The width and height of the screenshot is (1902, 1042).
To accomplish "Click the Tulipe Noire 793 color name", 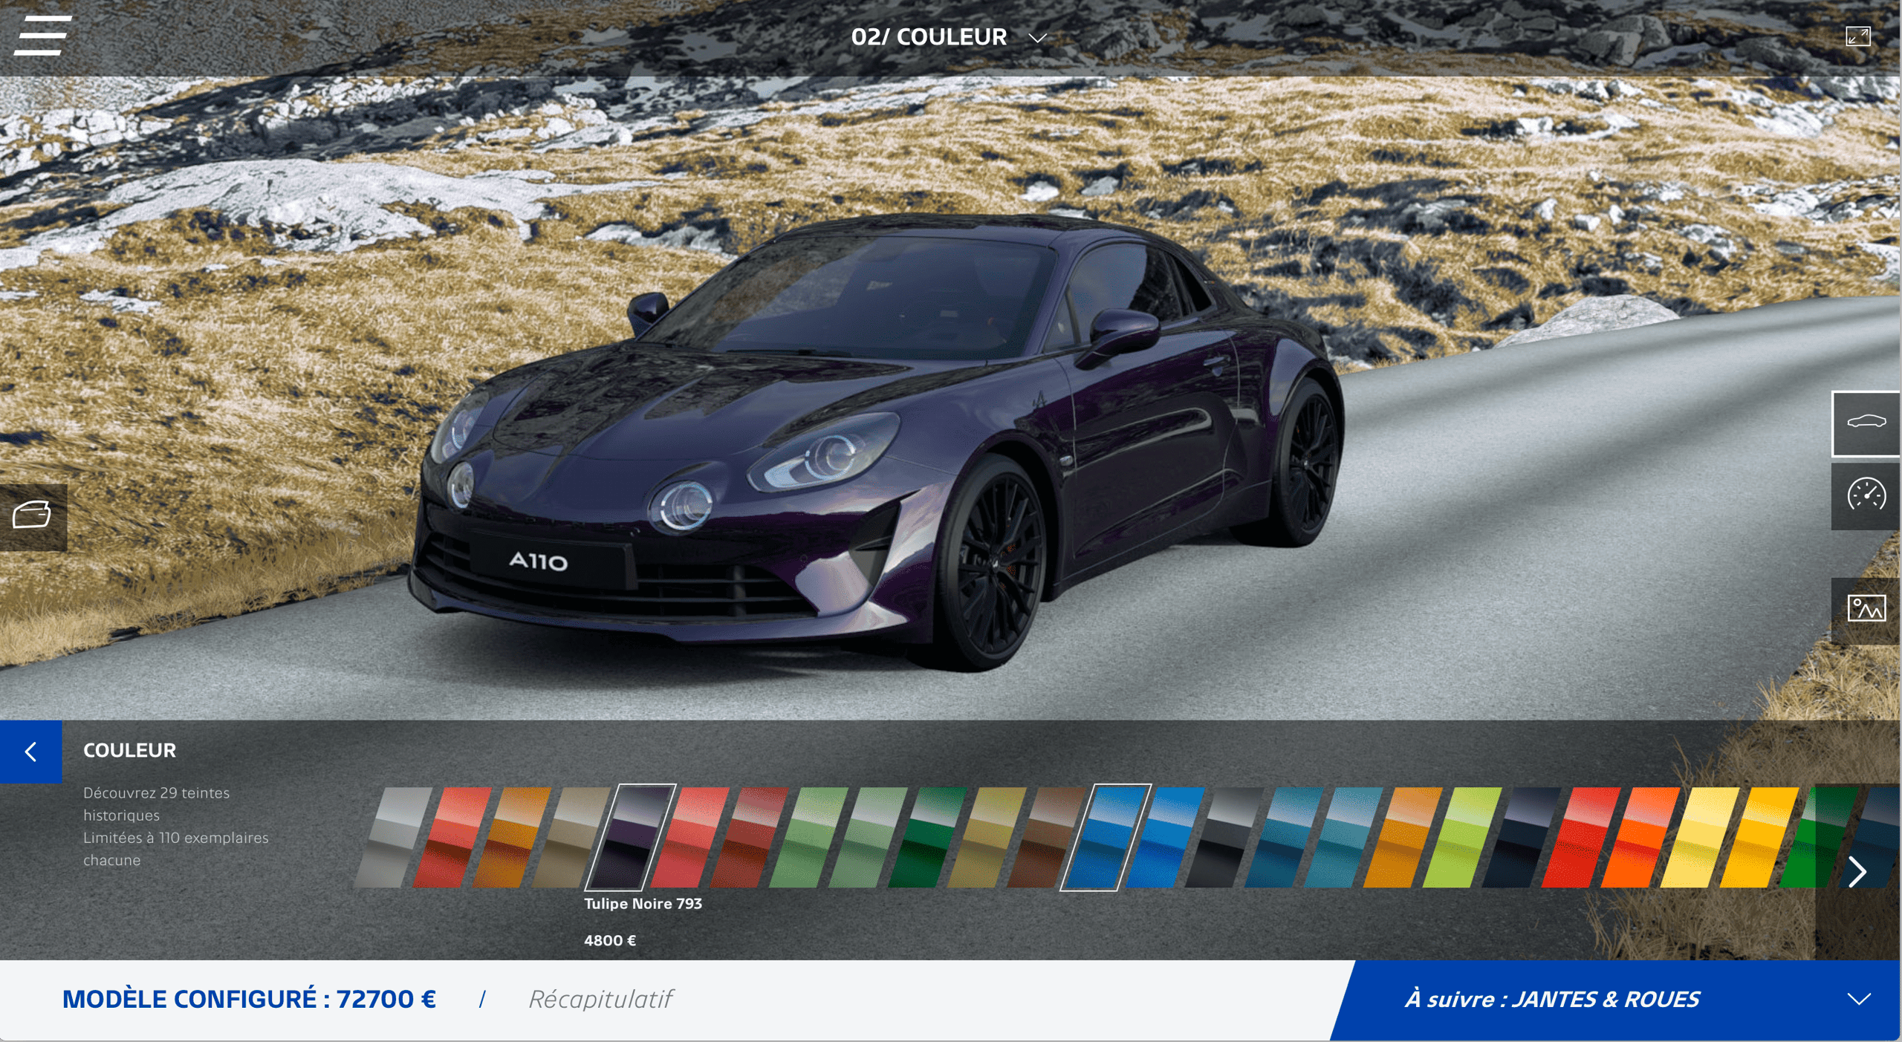I will click(x=643, y=904).
